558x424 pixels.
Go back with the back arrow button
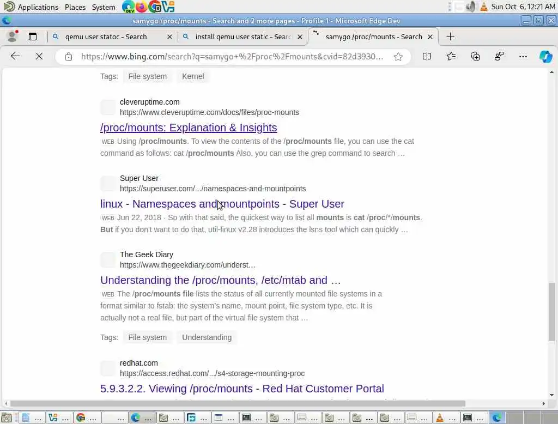click(15, 56)
